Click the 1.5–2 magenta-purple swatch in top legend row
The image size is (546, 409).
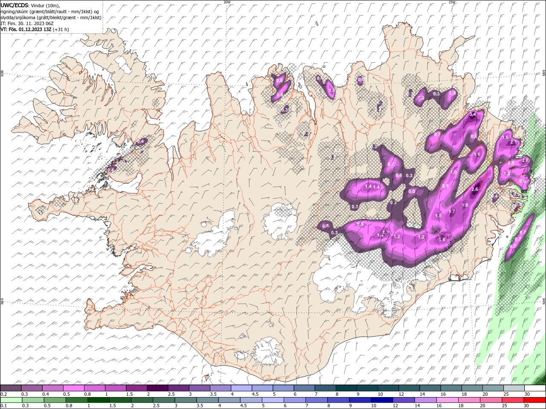(x=136, y=388)
